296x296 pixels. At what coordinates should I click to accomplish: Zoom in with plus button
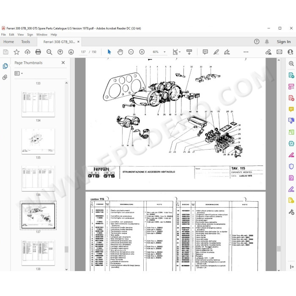(142, 52)
